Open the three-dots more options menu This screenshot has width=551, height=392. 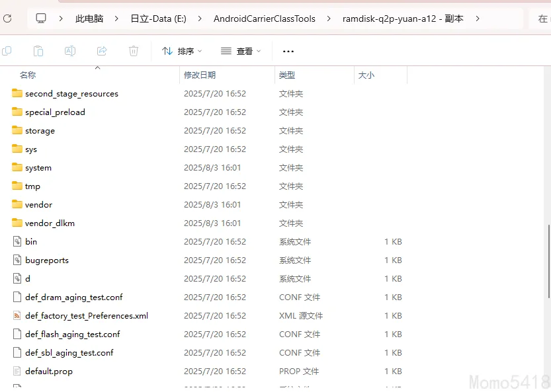[288, 51]
